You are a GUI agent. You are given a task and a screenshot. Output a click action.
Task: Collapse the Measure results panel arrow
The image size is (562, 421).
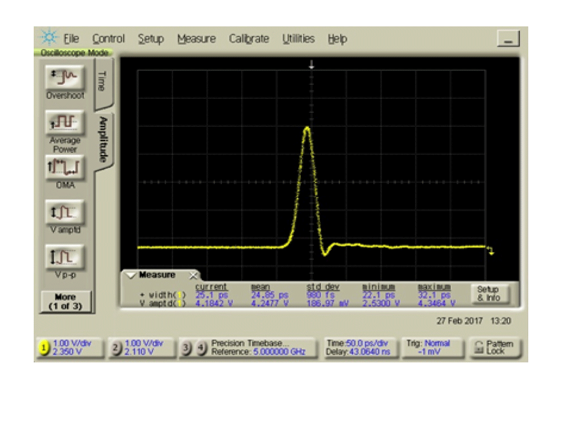pos(130,275)
